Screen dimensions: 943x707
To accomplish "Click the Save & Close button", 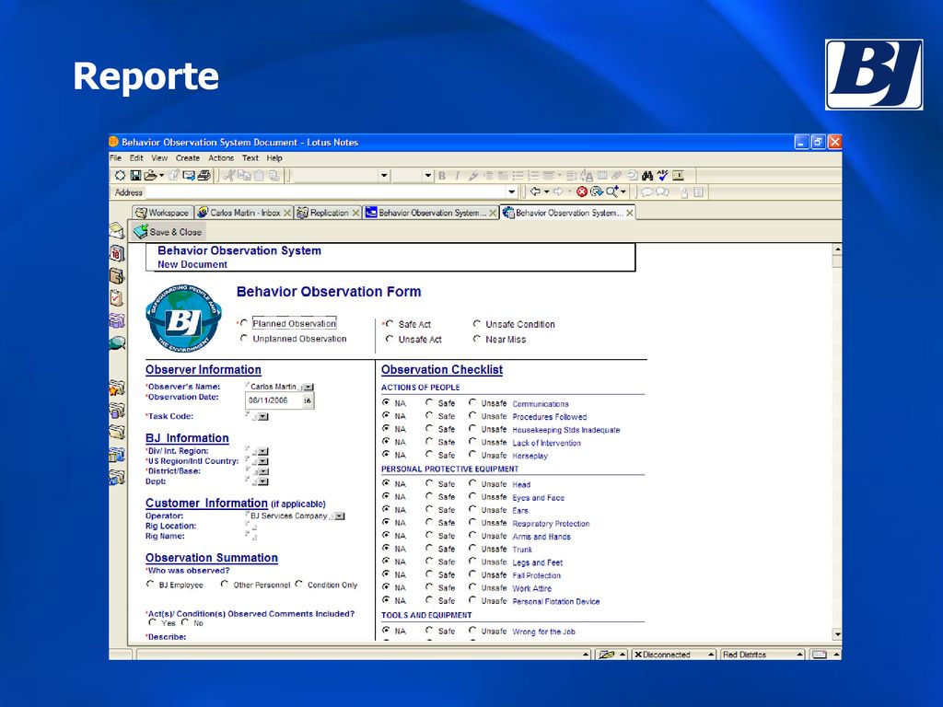I will [168, 232].
